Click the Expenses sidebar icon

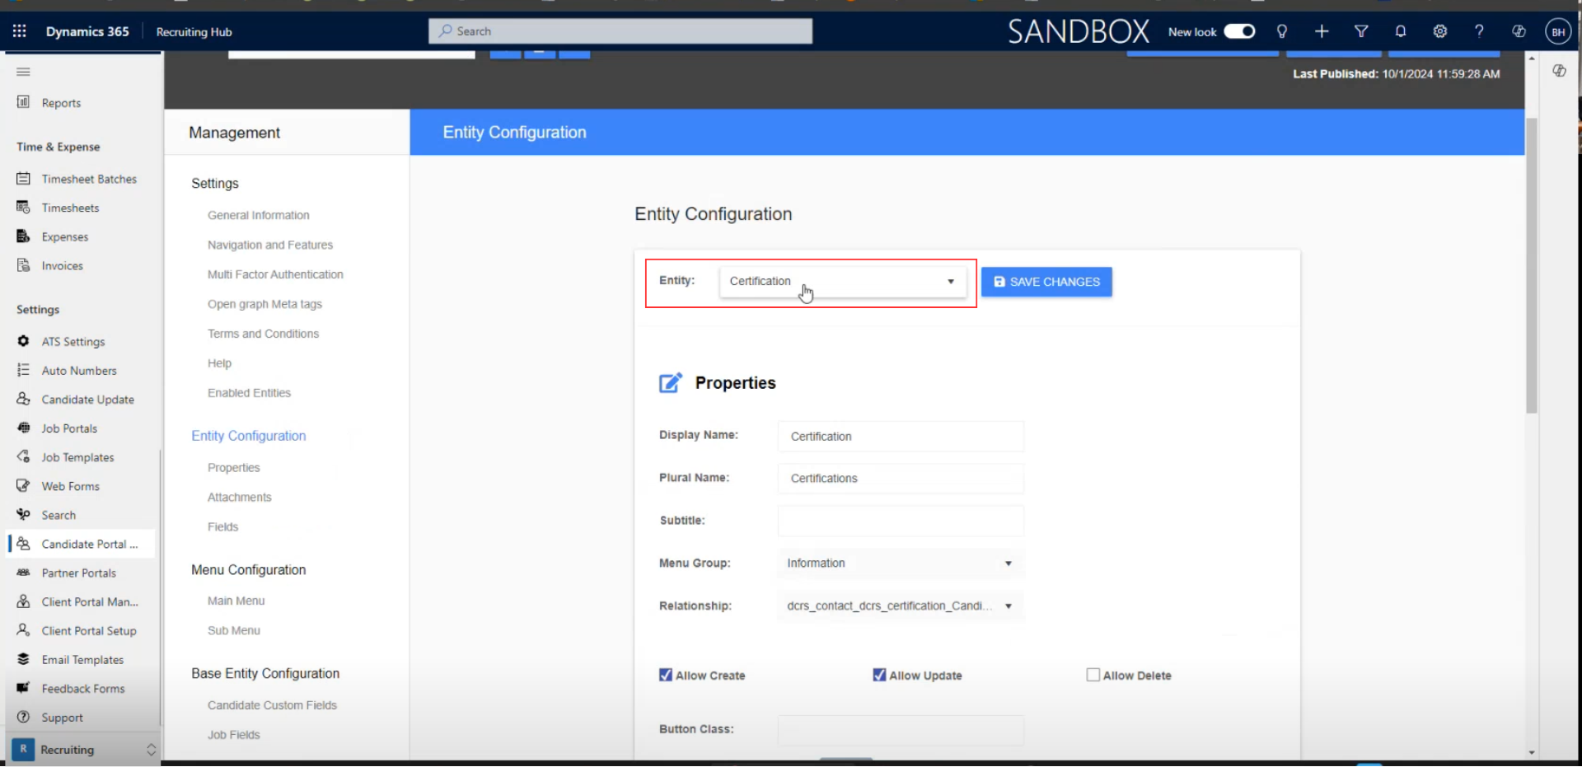click(23, 236)
